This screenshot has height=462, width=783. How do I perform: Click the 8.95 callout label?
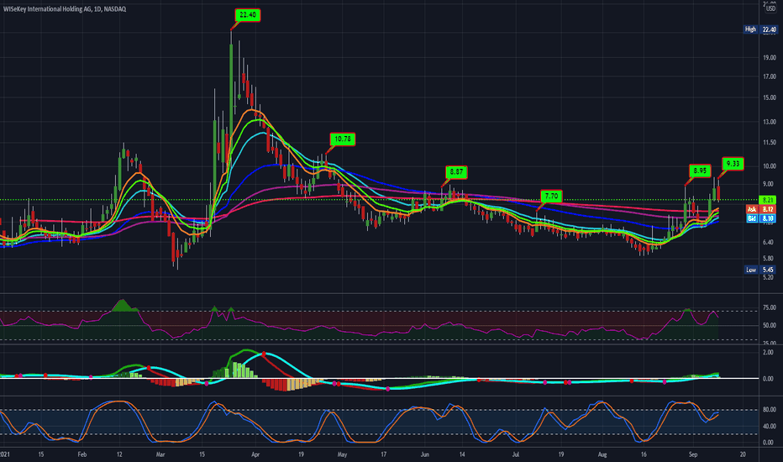tap(700, 171)
